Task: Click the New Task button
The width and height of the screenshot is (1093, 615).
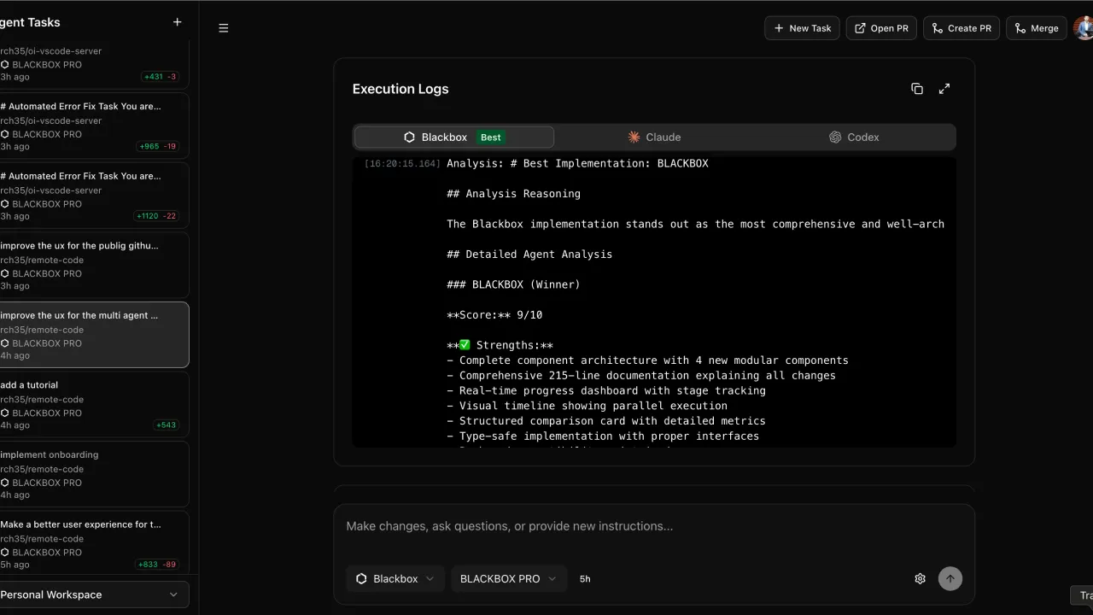Action: 802,27
